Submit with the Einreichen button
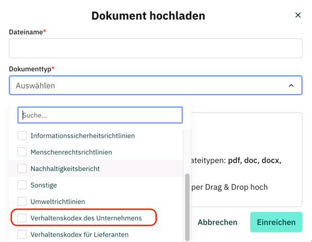The image size is (312, 242). click(x=276, y=222)
